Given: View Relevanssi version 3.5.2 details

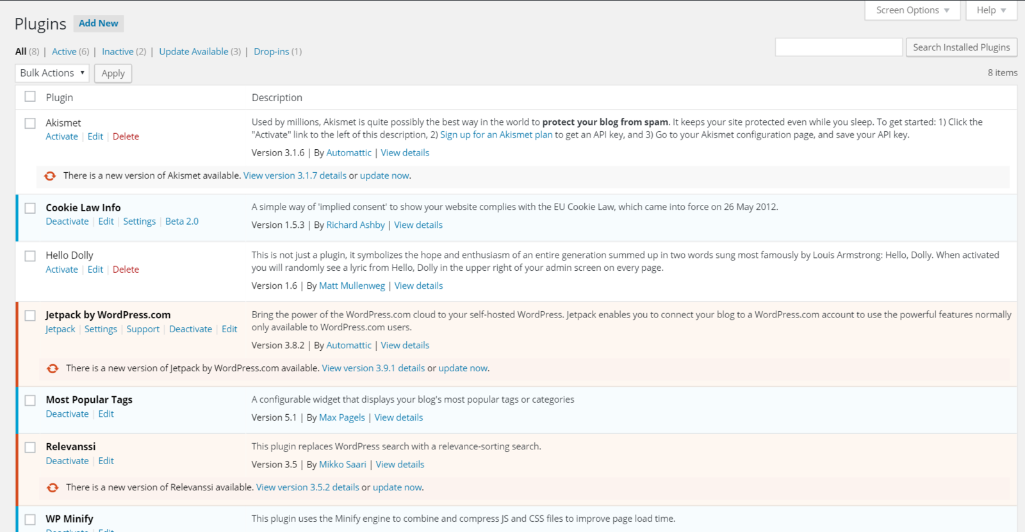Looking at the screenshot, I should coord(307,487).
